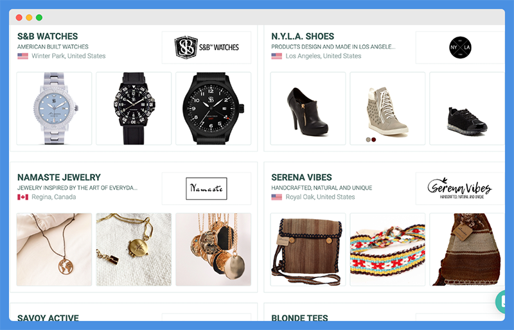This screenshot has width=514, height=330.
Task: Click the US flag beside Royal Oak
Action: [x=276, y=197]
